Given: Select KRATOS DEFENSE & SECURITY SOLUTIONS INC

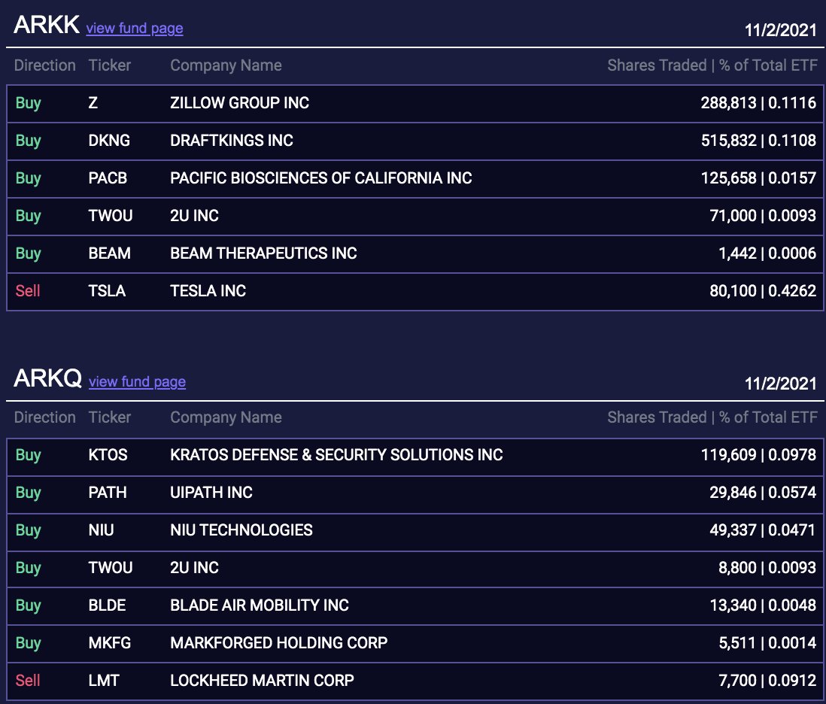Looking at the screenshot, I should coord(336,455).
